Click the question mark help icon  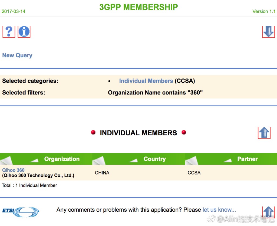click(9, 32)
